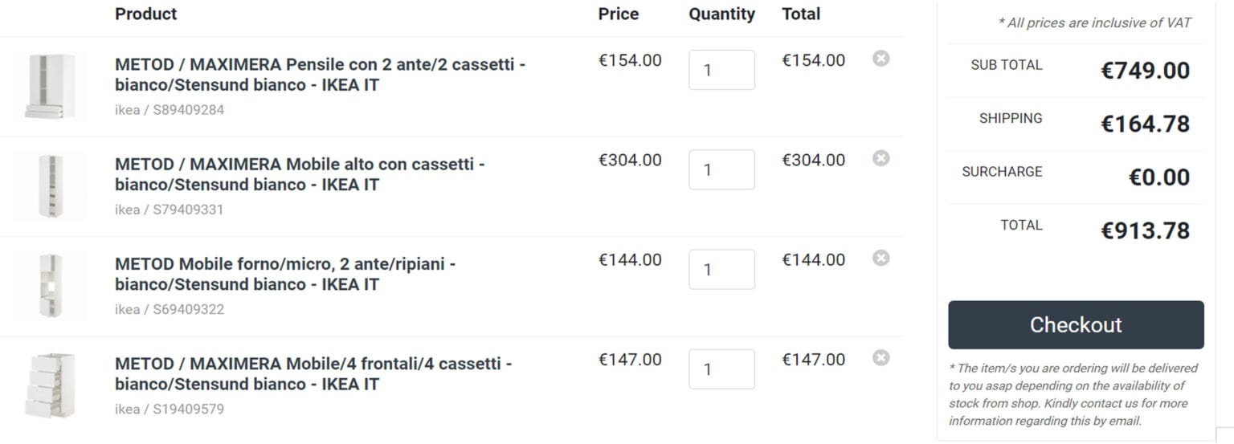Viewport: 1234px width, 444px height.
Task: Remove the Mobile/4 frontali/4 cassetti item
Action: coord(881,357)
